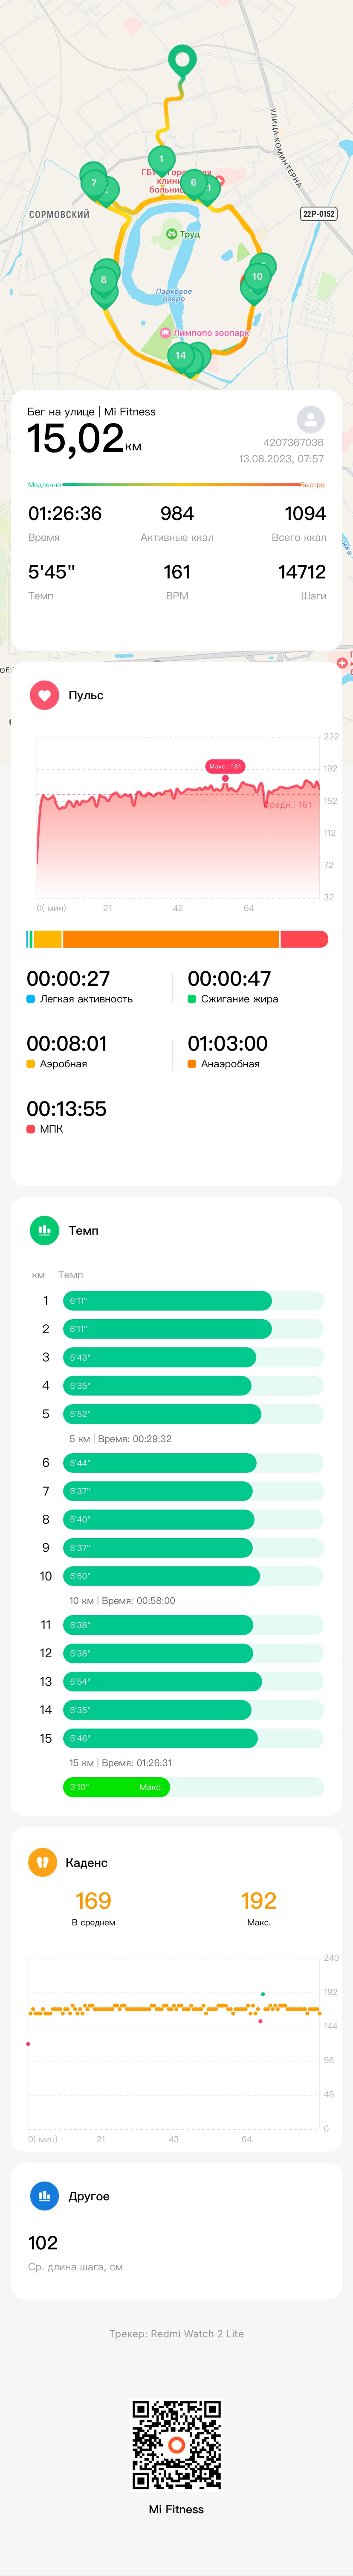Select the kilometer 13 pace bar 5'54"
This screenshot has height=2576, width=353.
pos(162,1682)
